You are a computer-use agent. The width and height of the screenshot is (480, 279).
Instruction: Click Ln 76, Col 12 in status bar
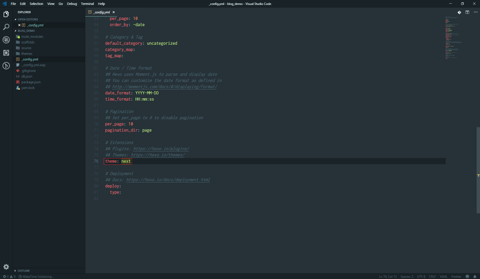[388, 276]
